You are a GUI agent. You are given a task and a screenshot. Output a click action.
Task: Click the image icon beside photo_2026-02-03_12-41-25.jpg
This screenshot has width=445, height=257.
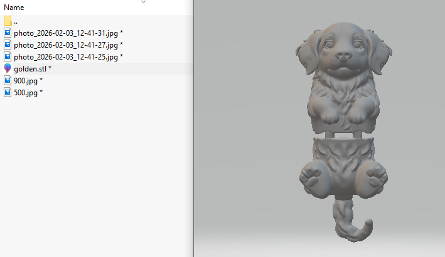coord(8,56)
